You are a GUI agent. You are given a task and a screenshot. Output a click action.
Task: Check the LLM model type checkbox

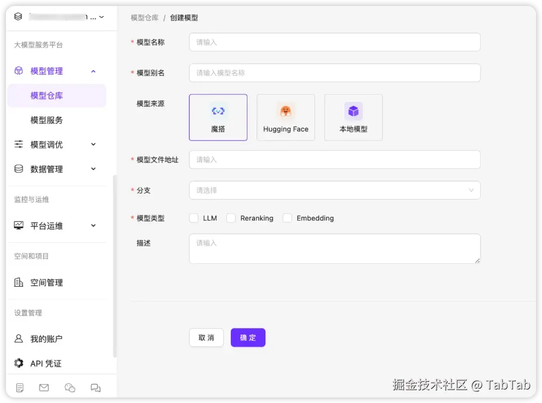coord(194,218)
